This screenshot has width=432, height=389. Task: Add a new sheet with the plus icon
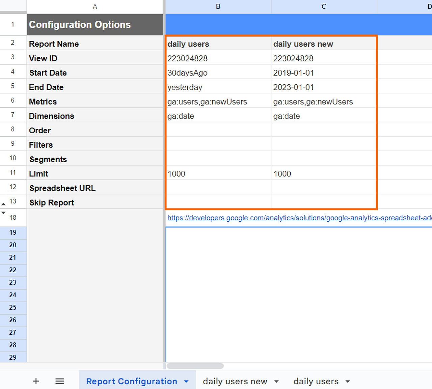pos(36,381)
